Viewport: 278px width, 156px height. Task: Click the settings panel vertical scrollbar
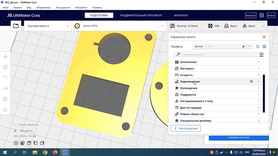pyautogui.click(x=264, y=94)
